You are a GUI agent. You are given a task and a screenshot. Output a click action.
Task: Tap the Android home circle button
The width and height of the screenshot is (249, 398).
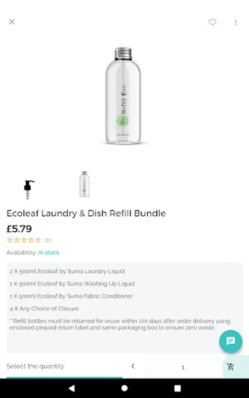click(x=124, y=388)
